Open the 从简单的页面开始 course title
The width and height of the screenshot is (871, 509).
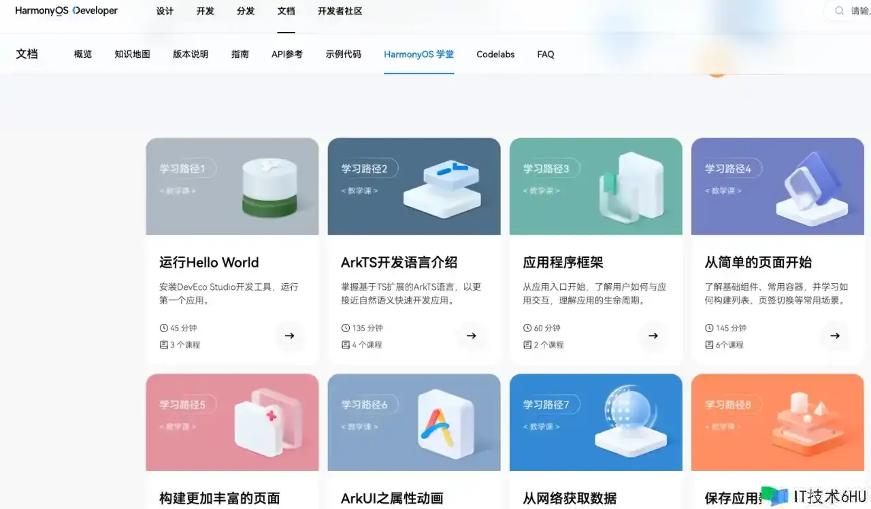click(x=758, y=263)
